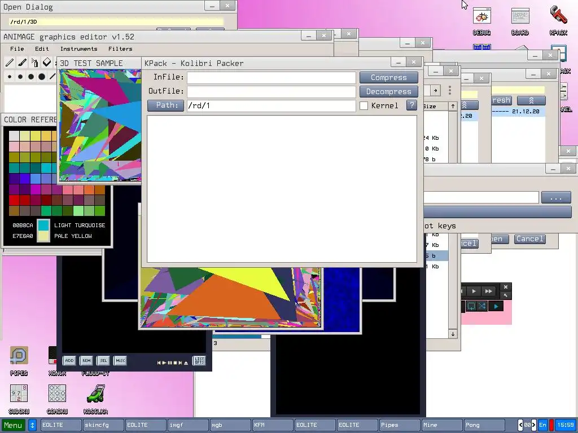
Task: Select the eraser tool in ANIMAGE
Action: click(x=47, y=63)
